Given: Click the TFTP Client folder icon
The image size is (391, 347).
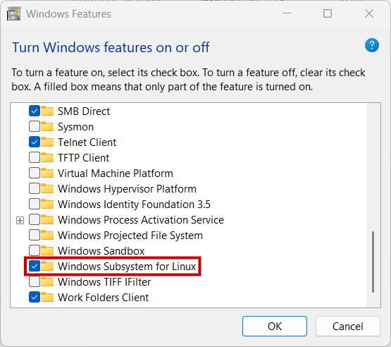Looking at the screenshot, I should (x=47, y=157).
